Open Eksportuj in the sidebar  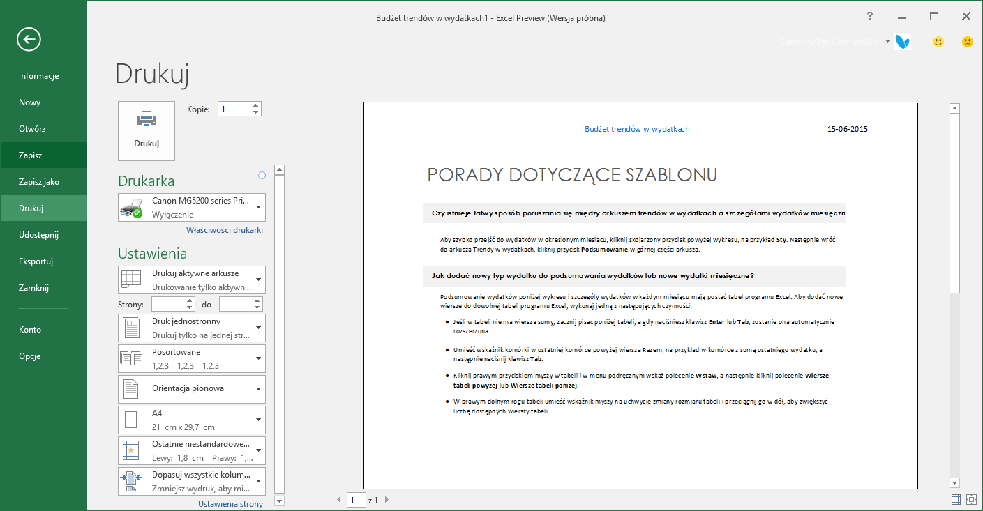pos(43,261)
